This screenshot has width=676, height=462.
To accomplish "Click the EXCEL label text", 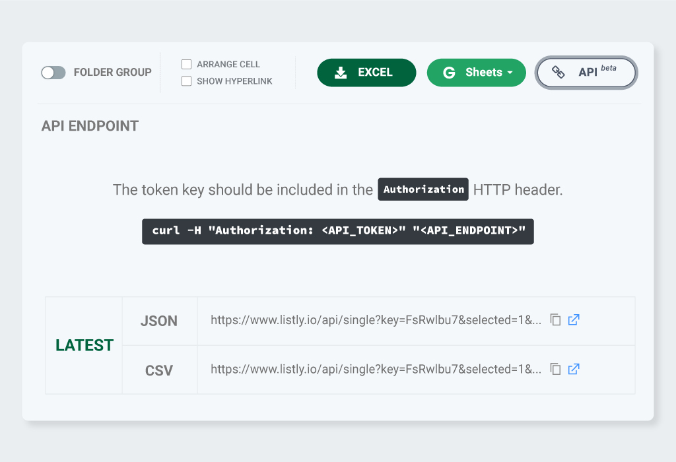I will tap(375, 73).
